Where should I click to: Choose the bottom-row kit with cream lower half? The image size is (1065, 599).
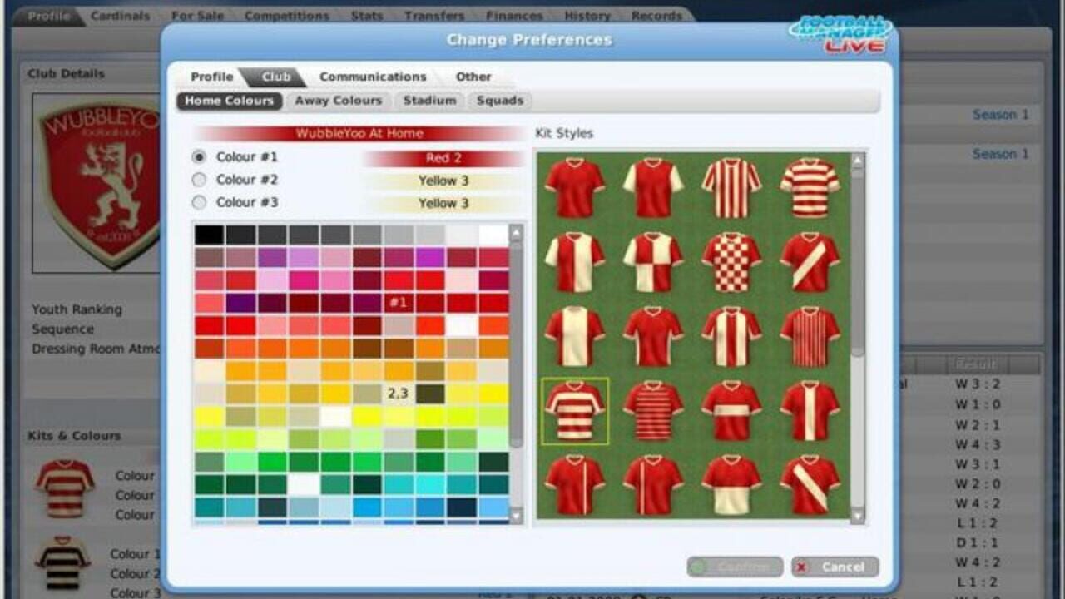click(x=731, y=484)
